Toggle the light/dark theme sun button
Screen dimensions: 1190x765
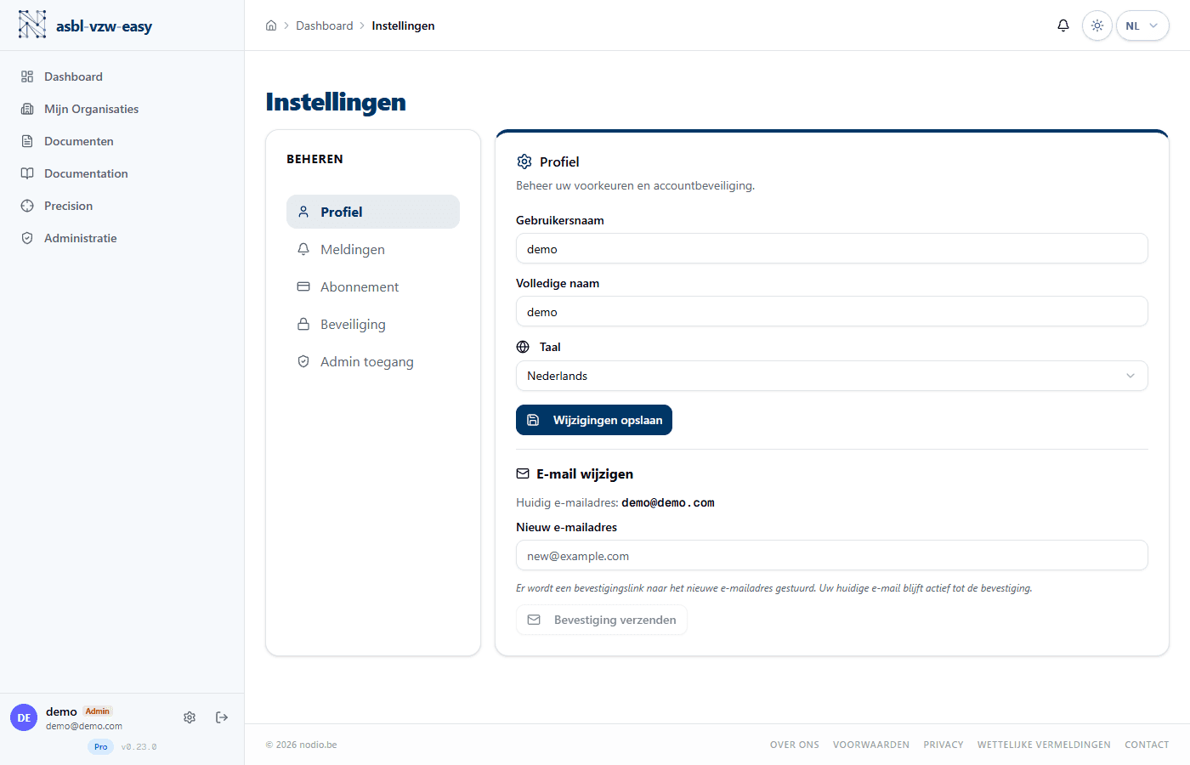coord(1097,25)
